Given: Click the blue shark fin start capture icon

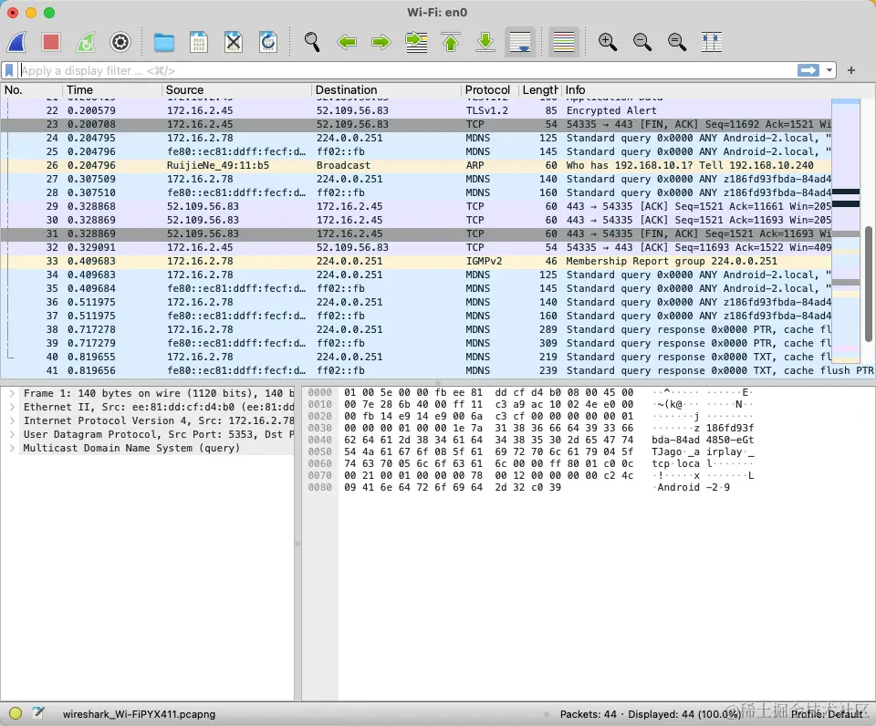Looking at the screenshot, I should click(17, 42).
